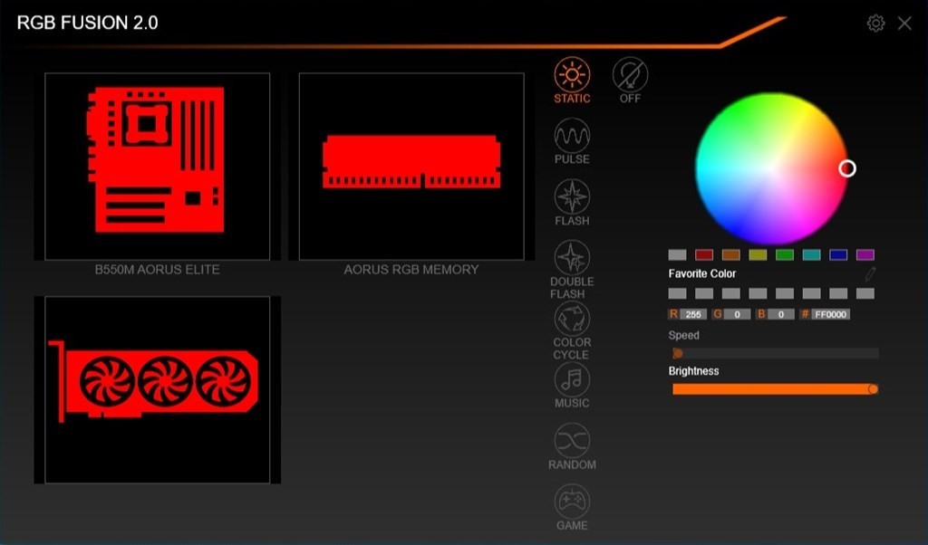Screen dimensions: 928x545
Task: Choose the orange preset color swatch
Action: pyautogui.click(x=731, y=254)
